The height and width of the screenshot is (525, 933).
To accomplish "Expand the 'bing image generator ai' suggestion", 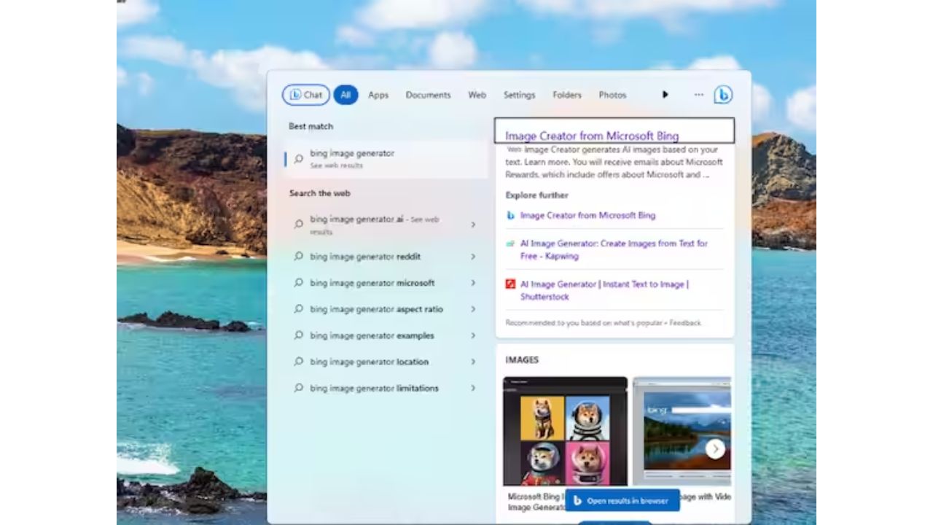I will pyautogui.click(x=473, y=225).
